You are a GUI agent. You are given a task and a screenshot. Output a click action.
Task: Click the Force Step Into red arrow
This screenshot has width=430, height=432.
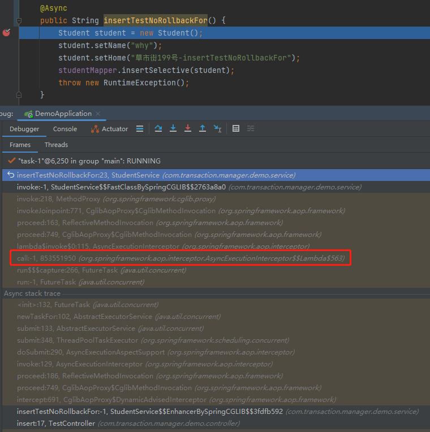coord(188,128)
